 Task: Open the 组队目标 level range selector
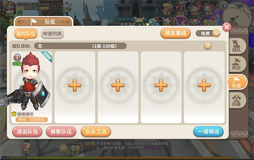[80, 46]
